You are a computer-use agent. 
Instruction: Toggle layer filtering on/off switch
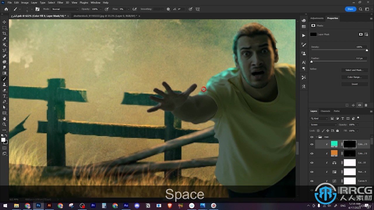(358, 118)
